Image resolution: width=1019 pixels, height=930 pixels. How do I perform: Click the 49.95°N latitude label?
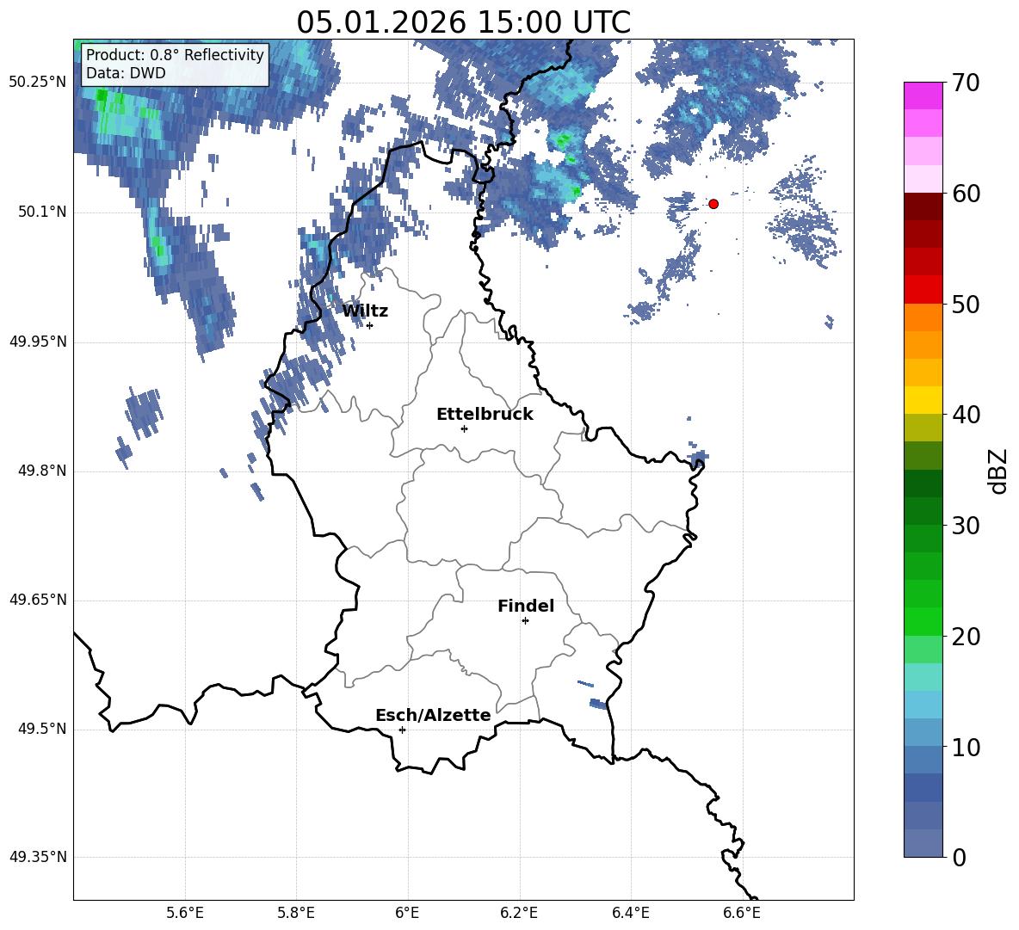pyautogui.click(x=38, y=342)
